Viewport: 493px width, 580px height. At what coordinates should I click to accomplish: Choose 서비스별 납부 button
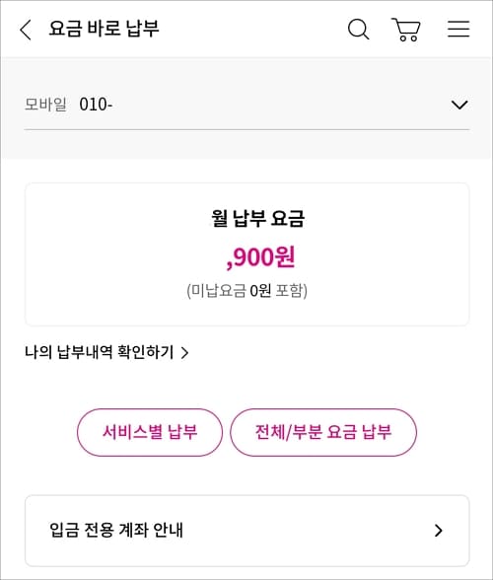click(150, 432)
